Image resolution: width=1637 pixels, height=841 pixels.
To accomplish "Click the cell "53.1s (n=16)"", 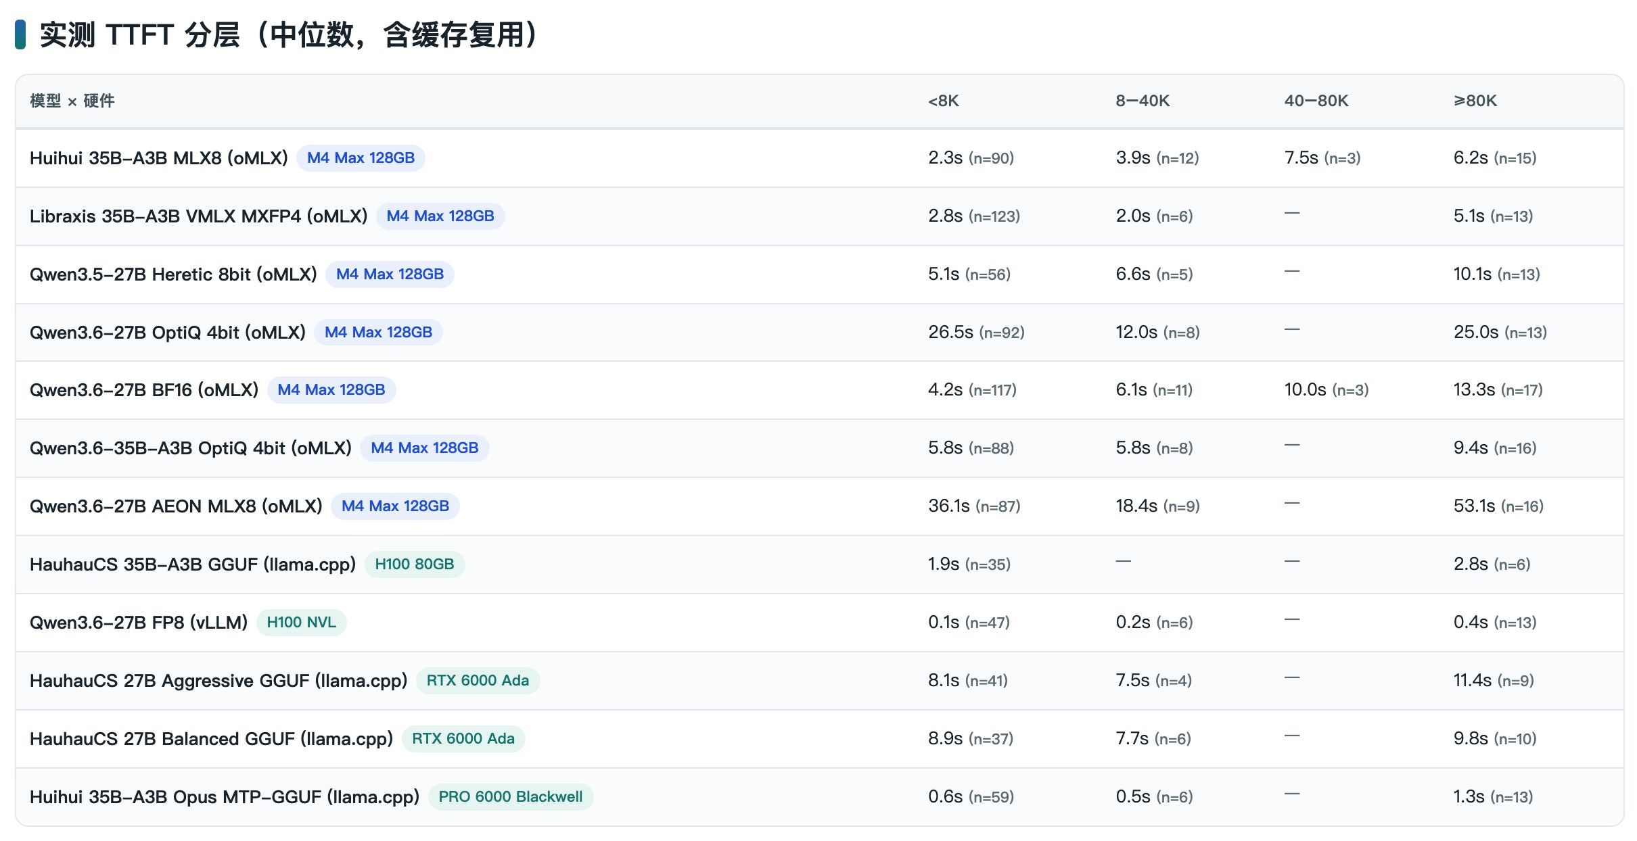I will (x=1498, y=506).
